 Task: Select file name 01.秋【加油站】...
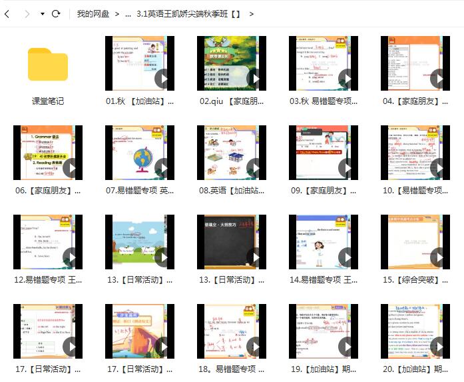[140, 101]
